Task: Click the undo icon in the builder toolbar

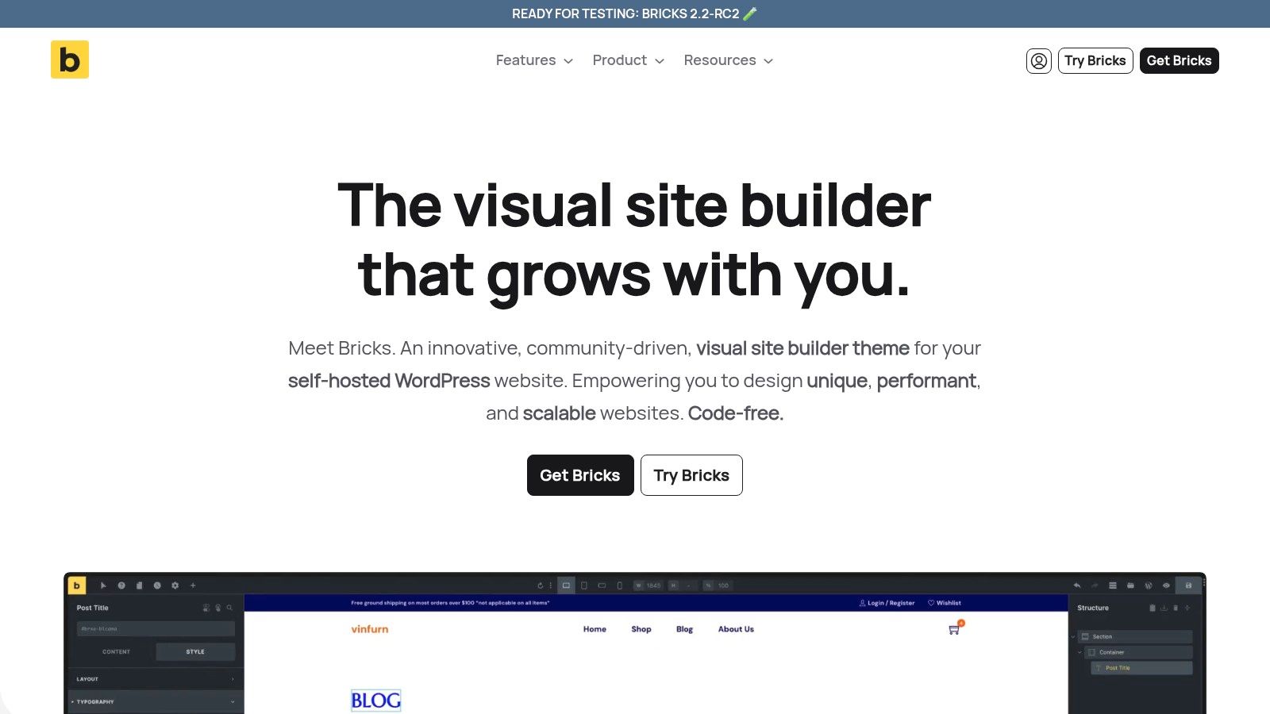Action: [1078, 585]
